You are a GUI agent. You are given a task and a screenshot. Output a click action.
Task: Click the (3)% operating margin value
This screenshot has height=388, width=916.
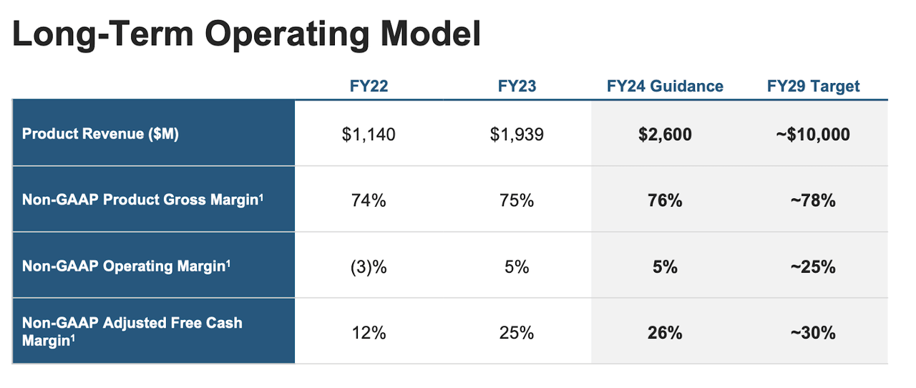point(369,267)
